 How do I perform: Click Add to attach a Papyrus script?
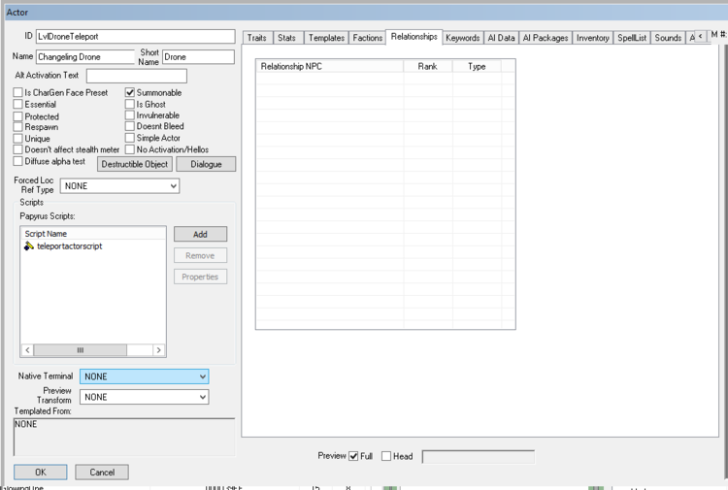click(x=201, y=235)
